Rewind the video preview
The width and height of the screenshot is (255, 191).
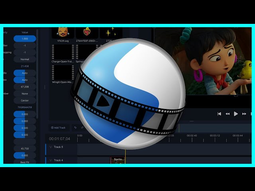228,114
